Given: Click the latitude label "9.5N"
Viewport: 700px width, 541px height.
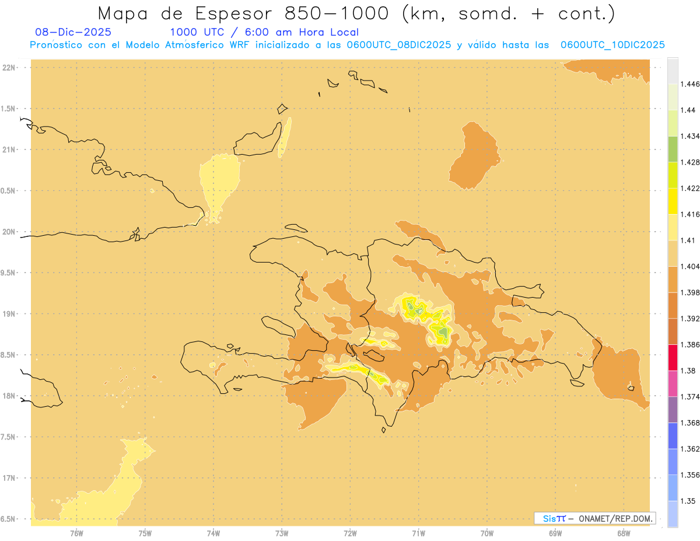Looking at the screenshot, I should click(x=8, y=273).
